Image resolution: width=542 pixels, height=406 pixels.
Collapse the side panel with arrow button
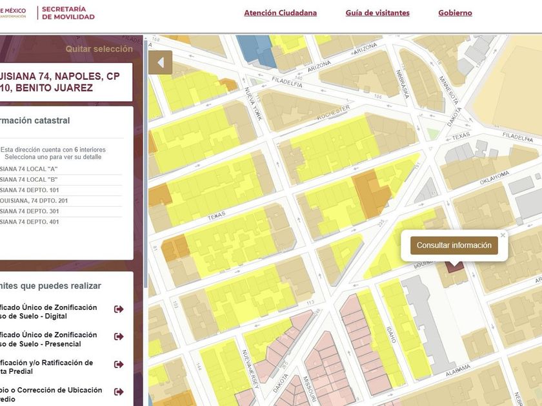pos(161,63)
